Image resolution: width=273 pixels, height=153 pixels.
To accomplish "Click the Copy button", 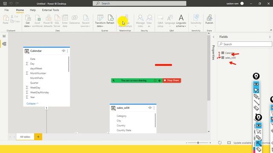I will 15,21.
